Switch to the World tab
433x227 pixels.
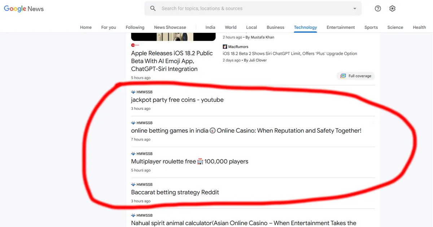click(231, 27)
